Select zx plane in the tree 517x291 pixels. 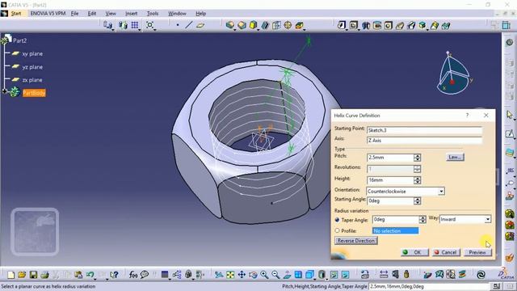point(32,80)
